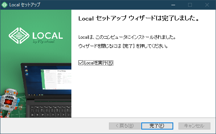Click the greyed キャンセル button

pyautogui.click(x=194, y=126)
